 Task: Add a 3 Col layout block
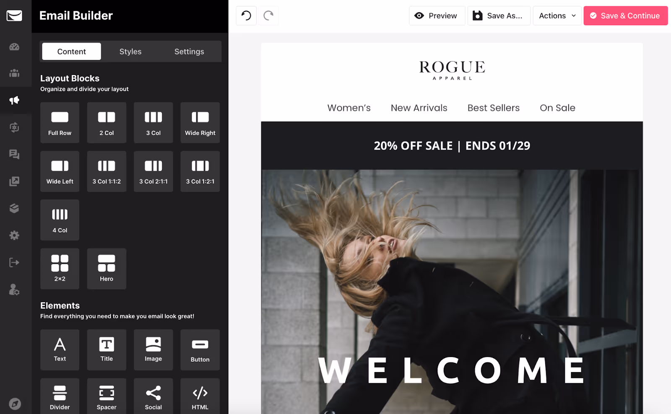(x=153, y=123)
